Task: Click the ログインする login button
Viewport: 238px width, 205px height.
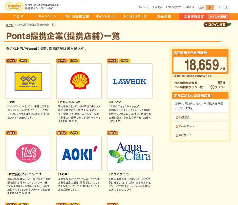Action: point(217,25)
